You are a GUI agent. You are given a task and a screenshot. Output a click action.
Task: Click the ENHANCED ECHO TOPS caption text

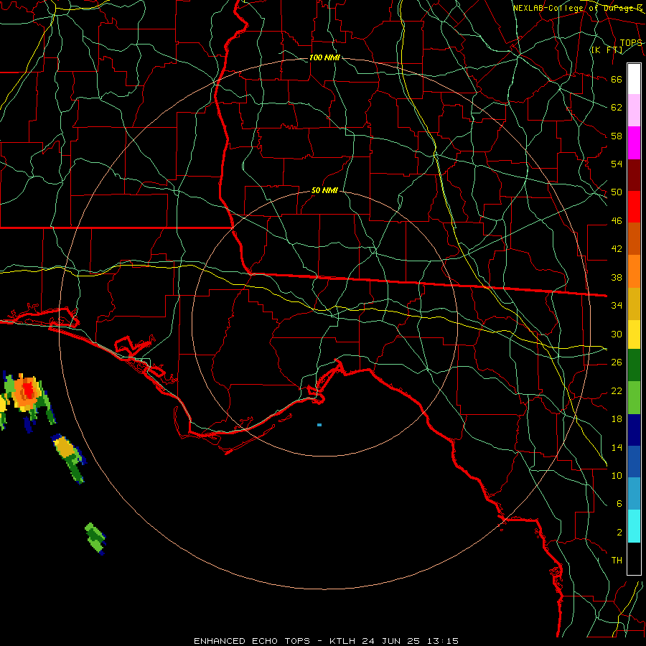coord(251,641)
